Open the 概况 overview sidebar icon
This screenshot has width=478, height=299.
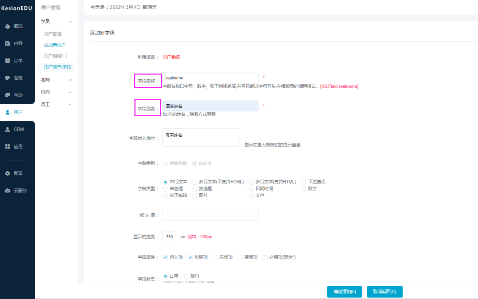(x=7, y=26)
